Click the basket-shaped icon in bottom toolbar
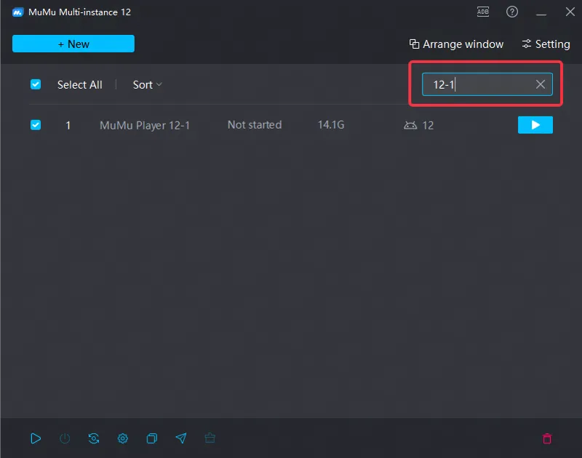582x458 pixels. click(210, 438)
